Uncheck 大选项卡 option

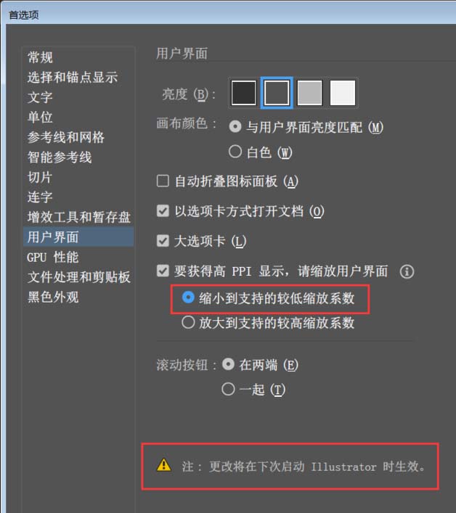click(163, 241)
